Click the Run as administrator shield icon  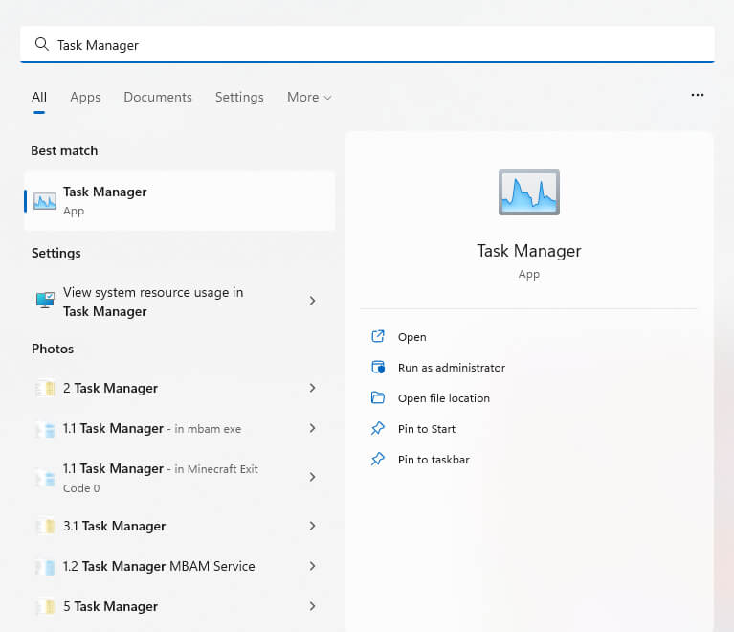[378, 368]
